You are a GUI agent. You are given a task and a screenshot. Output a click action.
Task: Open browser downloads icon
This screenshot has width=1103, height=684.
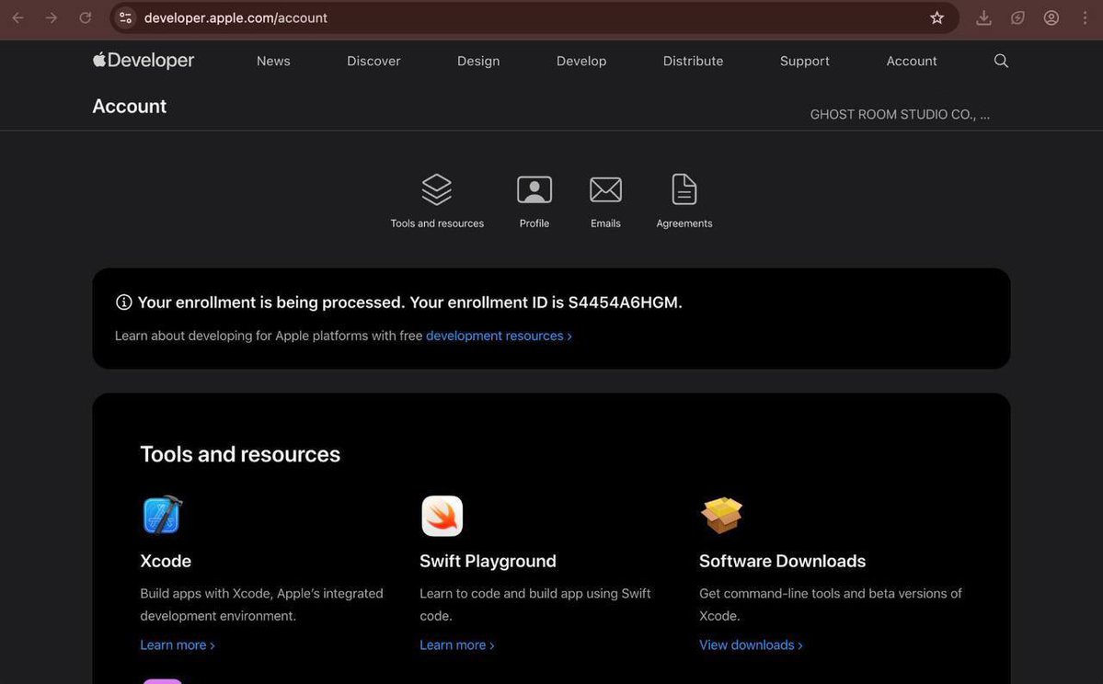[x=984, y=17]
